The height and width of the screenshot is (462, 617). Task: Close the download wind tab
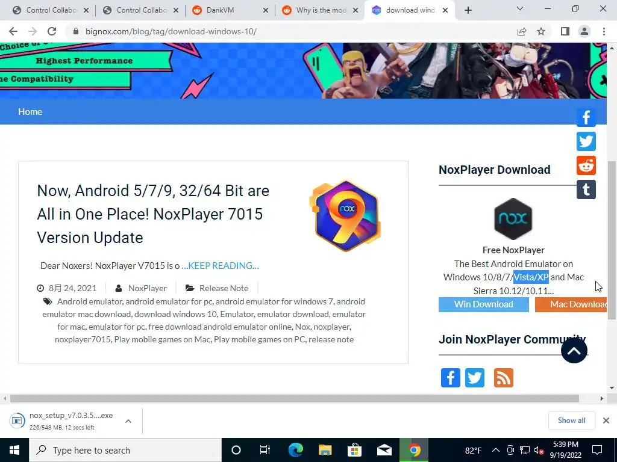tap(445, 10)
